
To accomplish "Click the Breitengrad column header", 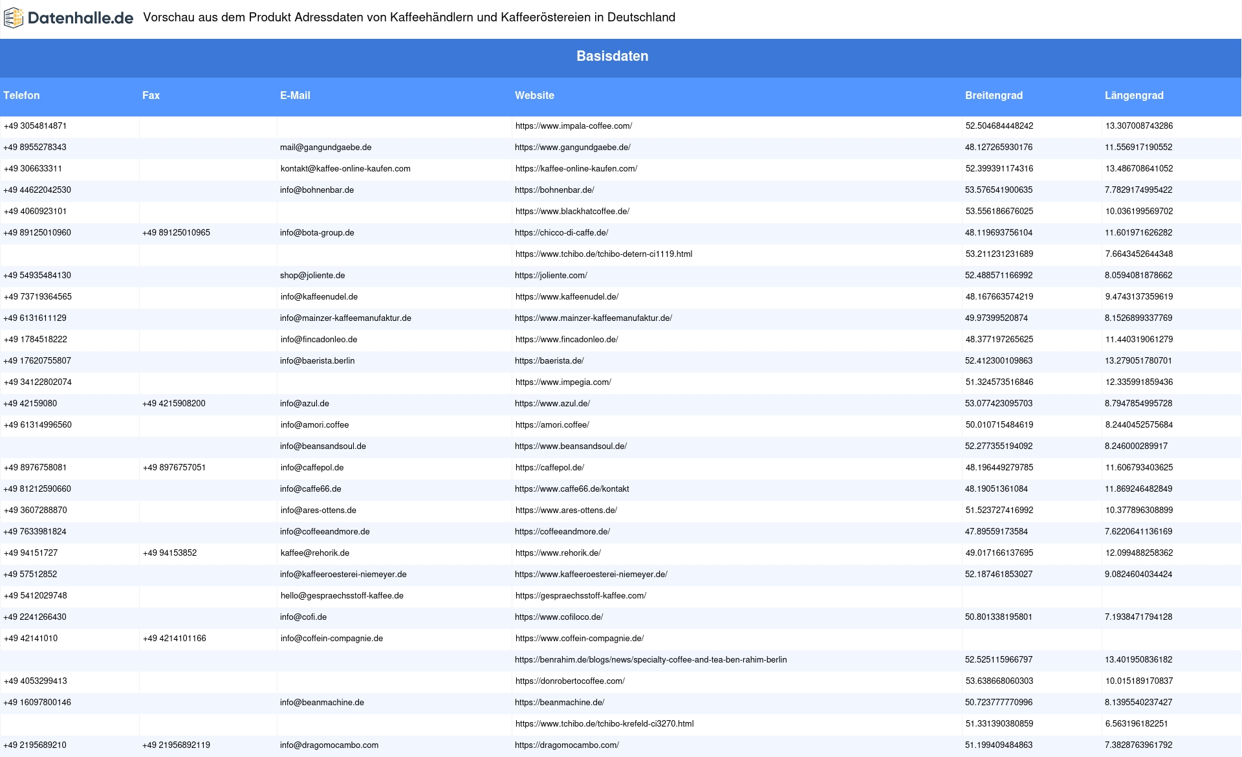I will (994, 95).
